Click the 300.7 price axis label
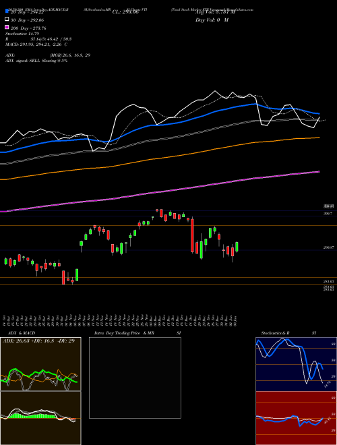Image resolution: width=337 pixels, height=445 pixels. click(328, 214)
